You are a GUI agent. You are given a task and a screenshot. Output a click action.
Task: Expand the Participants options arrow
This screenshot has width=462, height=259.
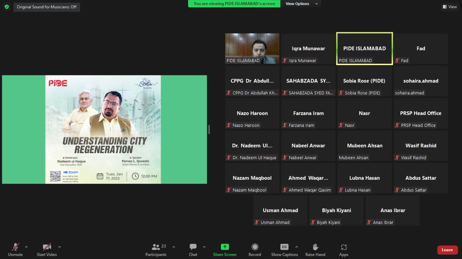(x=174, y=247)
